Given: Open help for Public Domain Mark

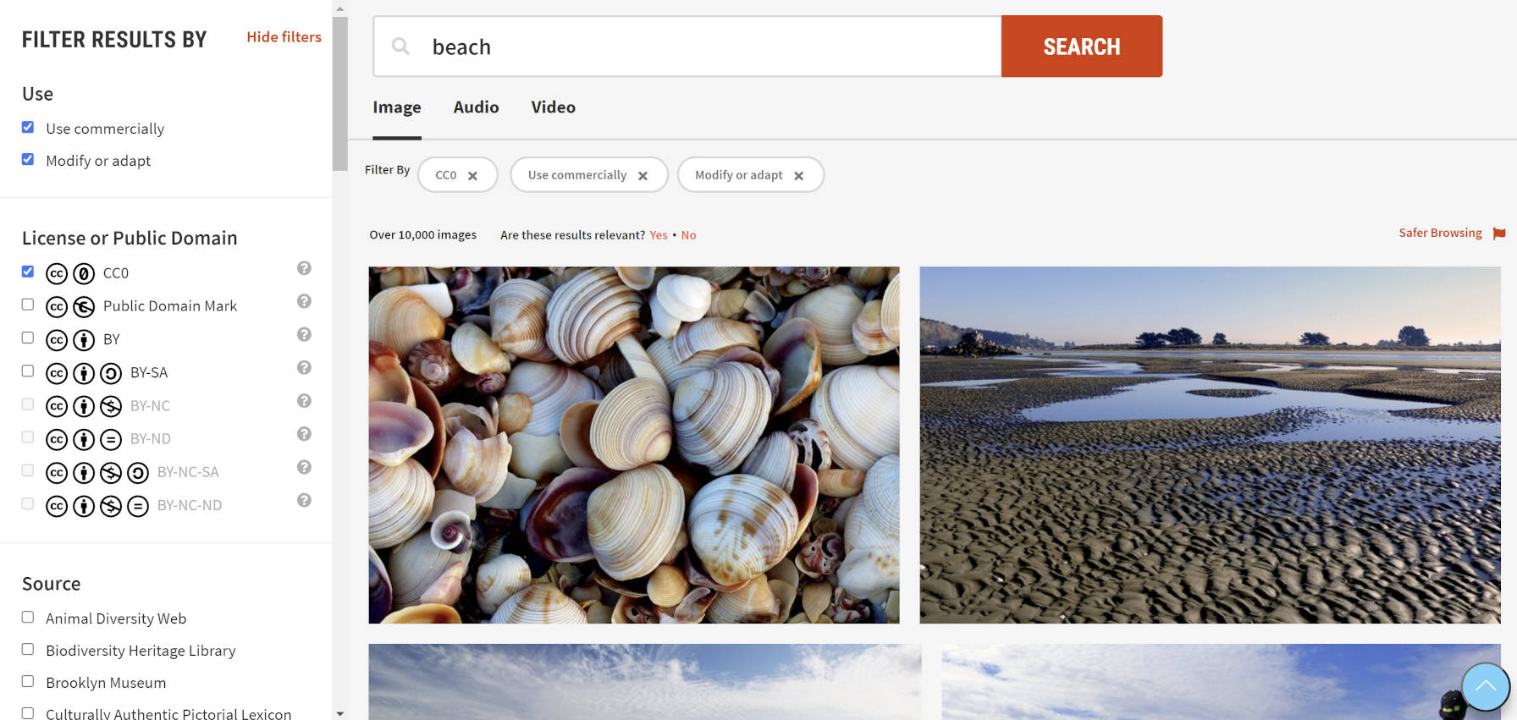Looking at the screenshot, I should click(304, 301).
